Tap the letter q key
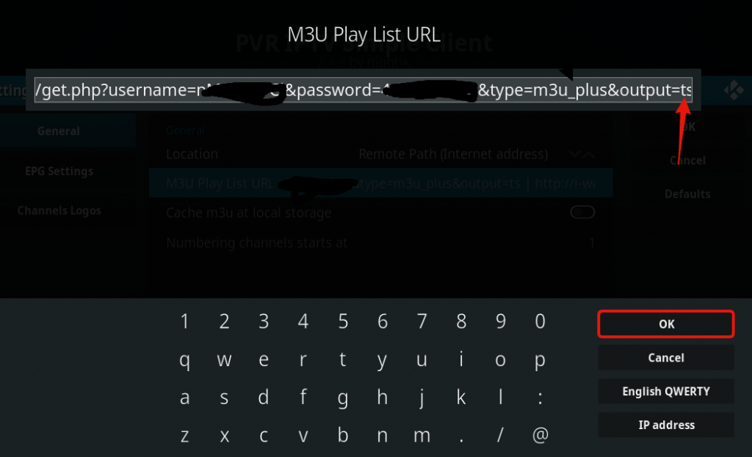The width and height of the screenshot is (752, 457). [184, 359]
